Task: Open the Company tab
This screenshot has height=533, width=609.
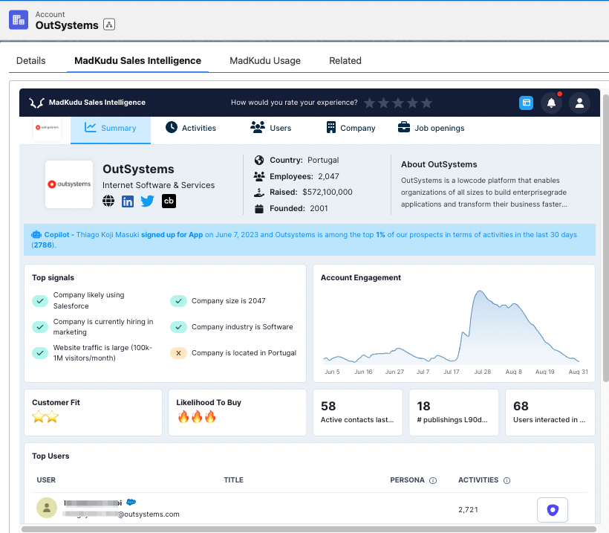Action: [351, 128]
